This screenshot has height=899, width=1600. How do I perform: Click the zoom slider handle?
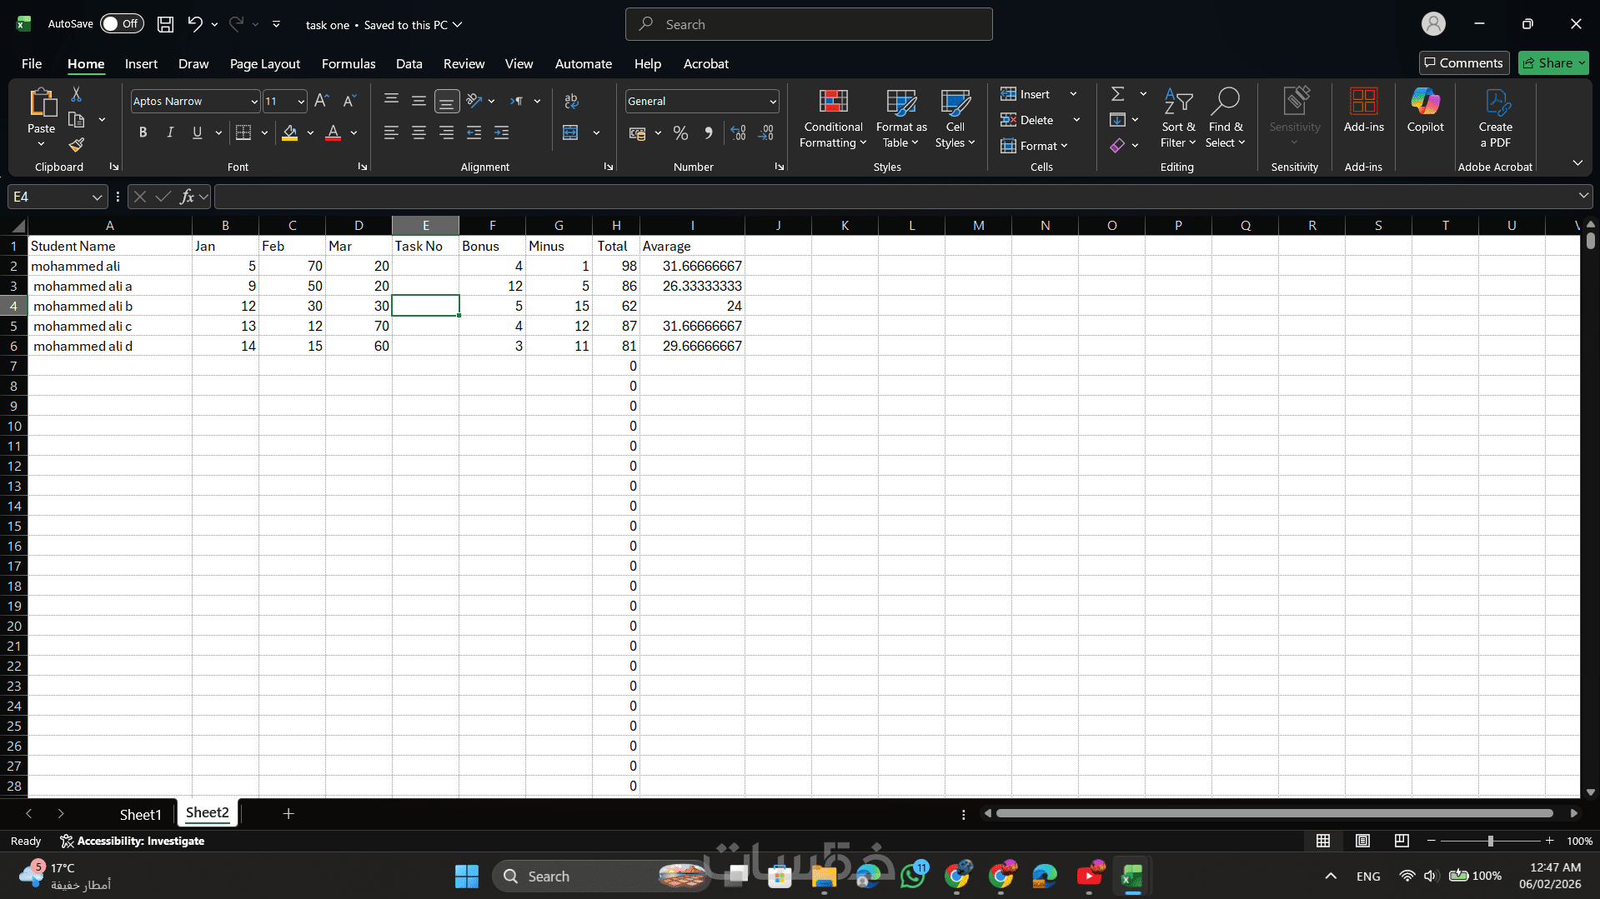pyautogui.click(x=1490, y=842)
